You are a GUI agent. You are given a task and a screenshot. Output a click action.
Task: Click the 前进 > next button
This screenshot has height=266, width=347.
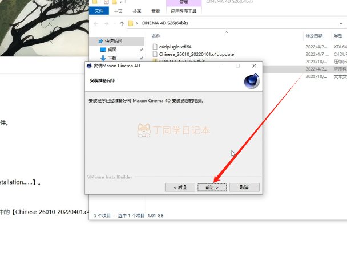click(212, 187)
